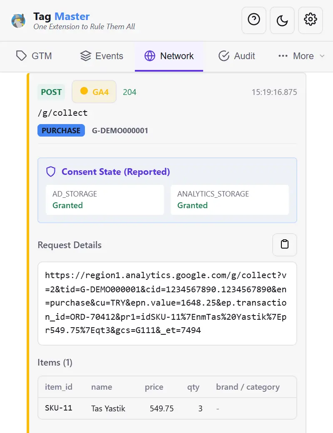Click the SKU-11 item id cell

click(59, 408)
